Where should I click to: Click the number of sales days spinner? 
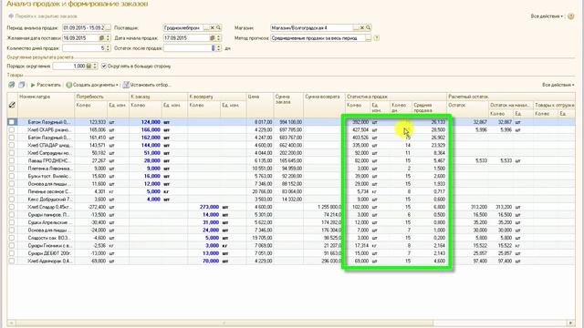click(x=108, y=48)
